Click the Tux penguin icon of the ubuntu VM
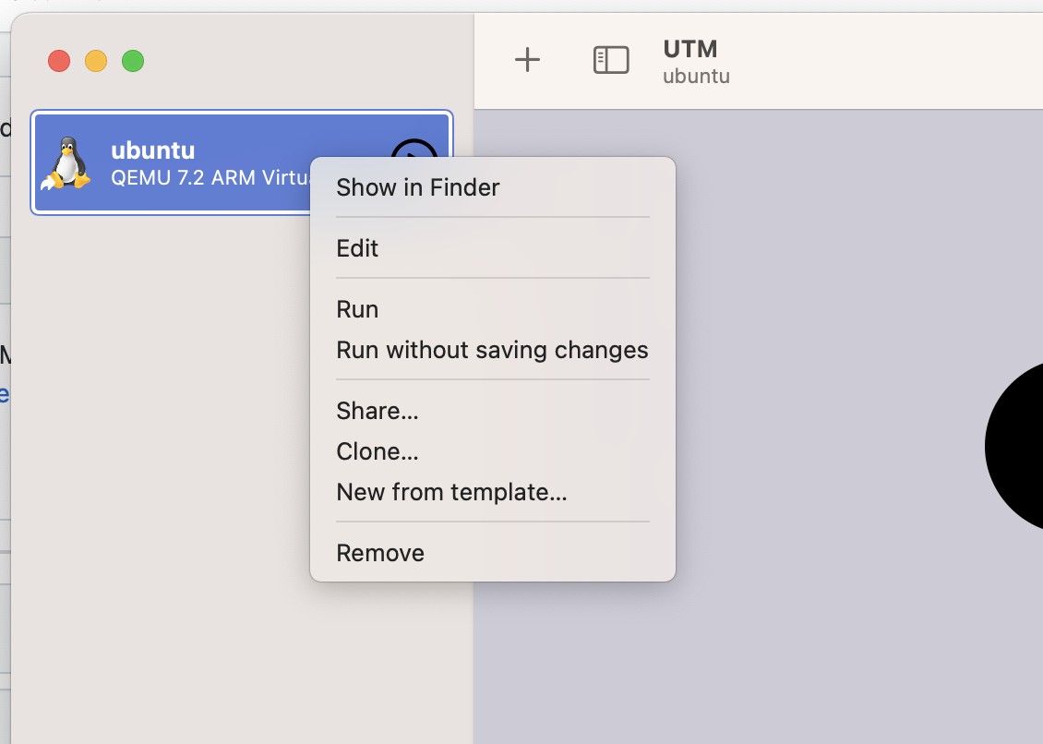Viewport: 1043px width, 744px height. (x=69, y=162)
